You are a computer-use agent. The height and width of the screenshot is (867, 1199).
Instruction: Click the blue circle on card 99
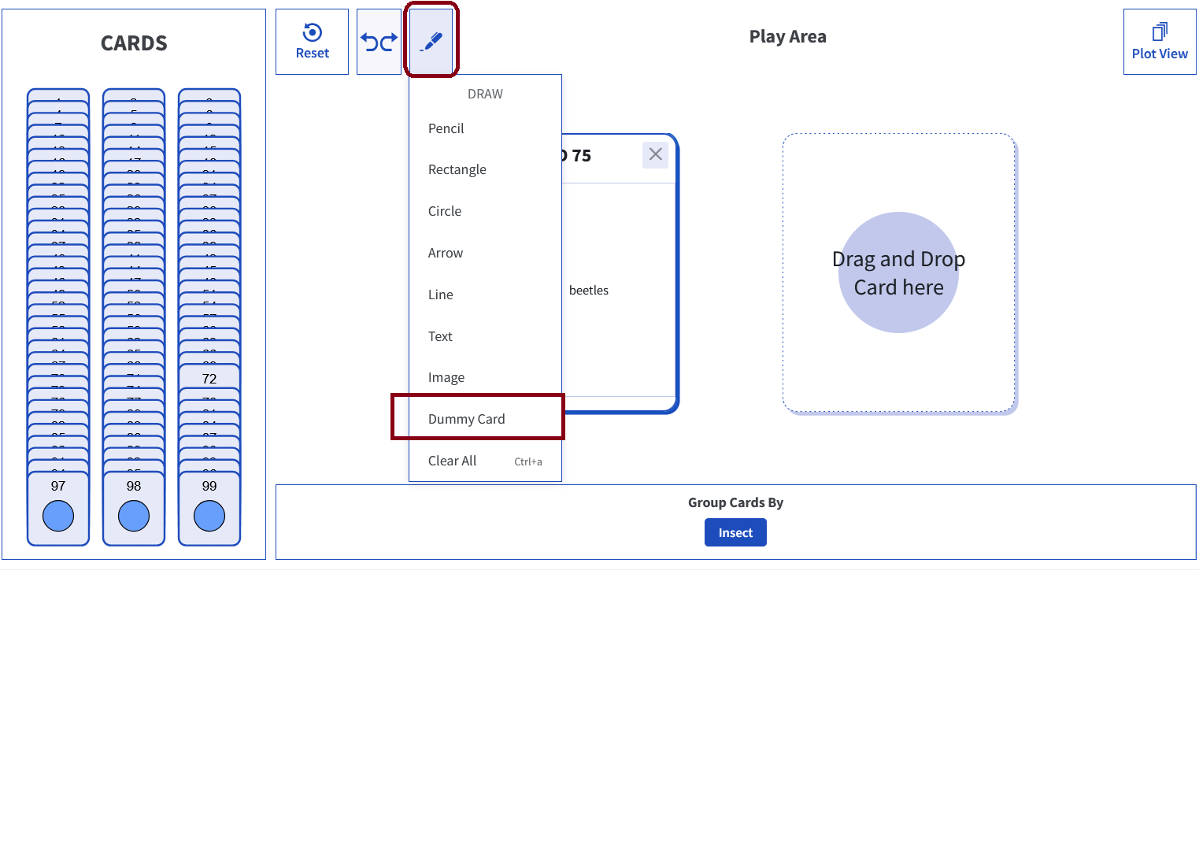point(209,517)
